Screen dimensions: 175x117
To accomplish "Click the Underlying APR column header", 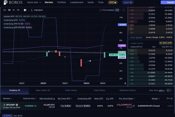I will pos(84,98).
